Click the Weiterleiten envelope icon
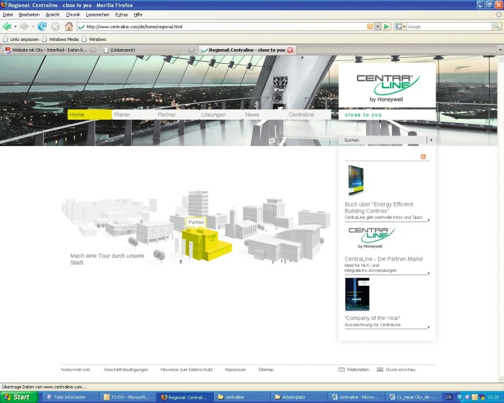The width and height of the screenshot is (504, 403). tap(341, 370)
